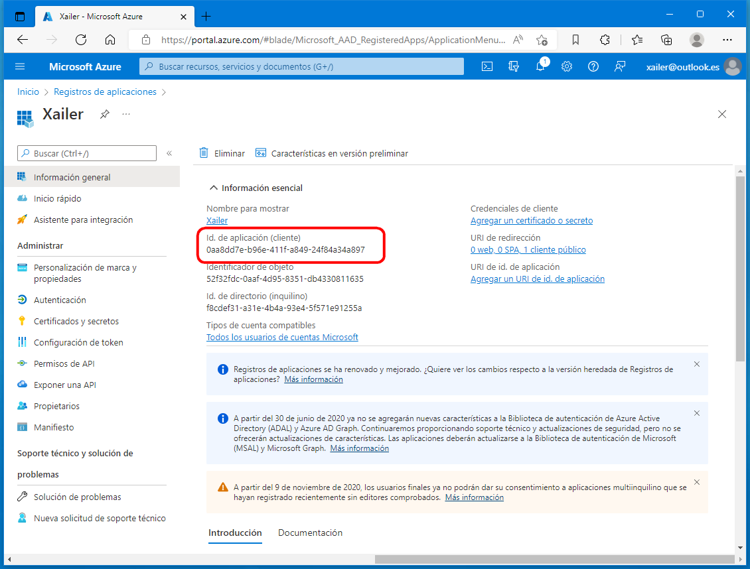Switch to the Documentación tab
The height and width of the screenshot is (569, 750).
pyautogui.click(x=310, y=533)
